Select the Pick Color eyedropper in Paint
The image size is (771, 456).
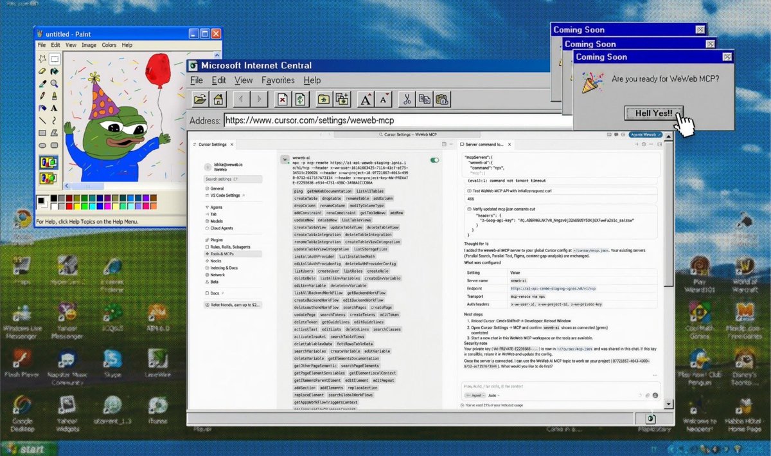click(42, 84)
